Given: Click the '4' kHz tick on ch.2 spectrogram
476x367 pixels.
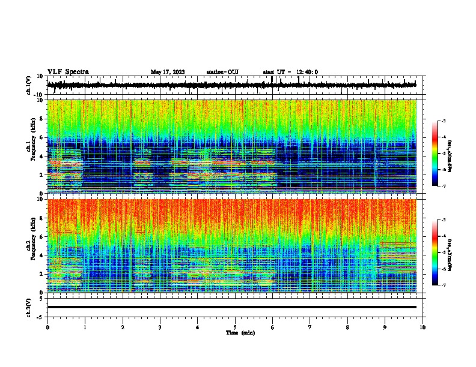Looking at the screenshot, I should tap(41, 255).
